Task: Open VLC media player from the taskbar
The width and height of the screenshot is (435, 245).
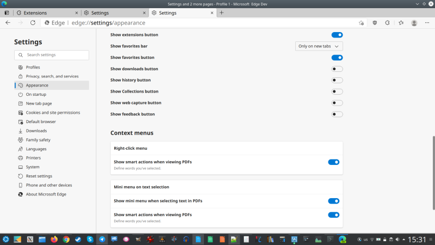Action: tap(162, 239)
